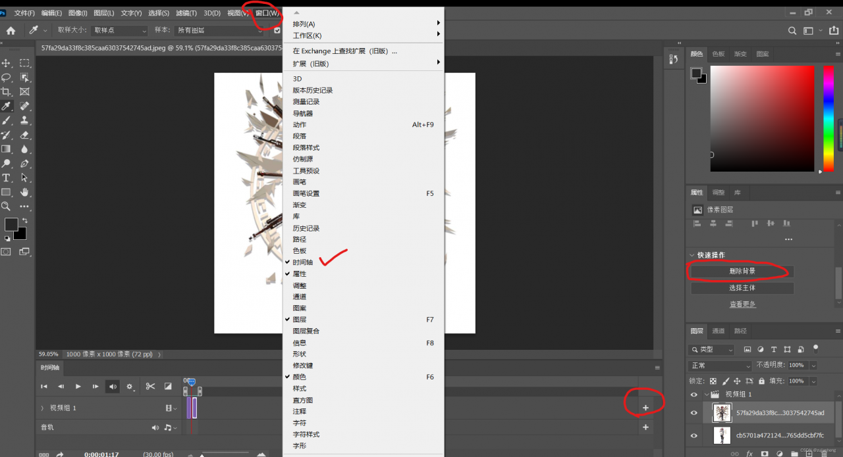Pick a color in the color field
This screenshot has height=457, width=843.
762,118
